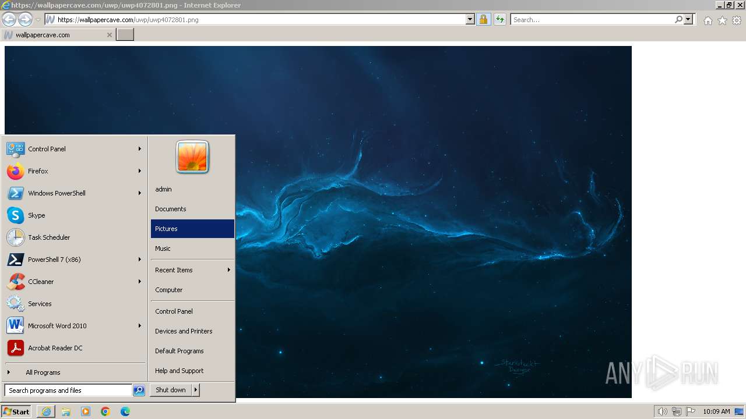Expand Recent Items submenu arrow

click(229, 270)
